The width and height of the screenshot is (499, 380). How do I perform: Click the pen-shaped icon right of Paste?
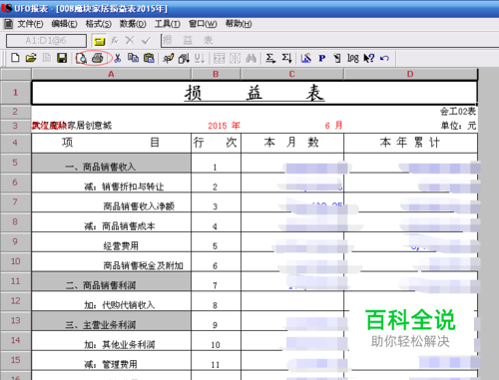pyautogui.click(x=169, y=58)
